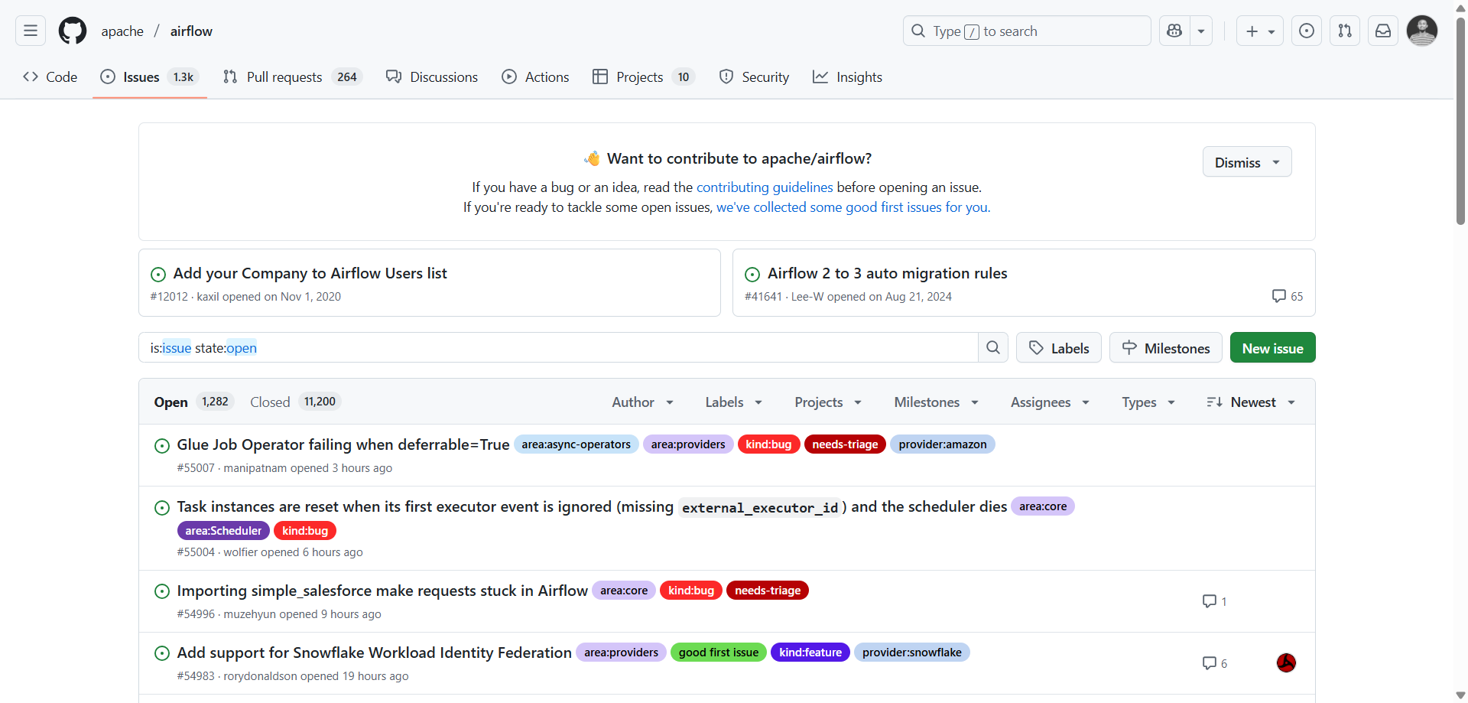The image size is (1468, 703).
Task: Open manipatnam author profile link
Action: [255, 468]
